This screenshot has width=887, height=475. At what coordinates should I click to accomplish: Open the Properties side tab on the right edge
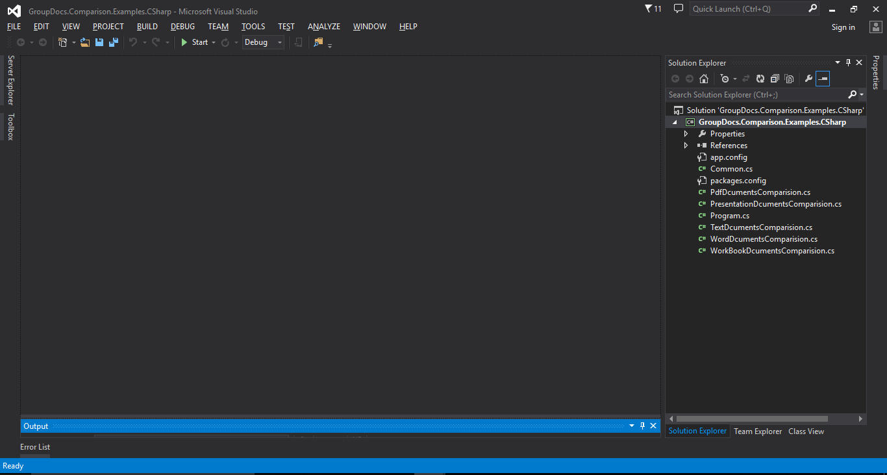876,72
